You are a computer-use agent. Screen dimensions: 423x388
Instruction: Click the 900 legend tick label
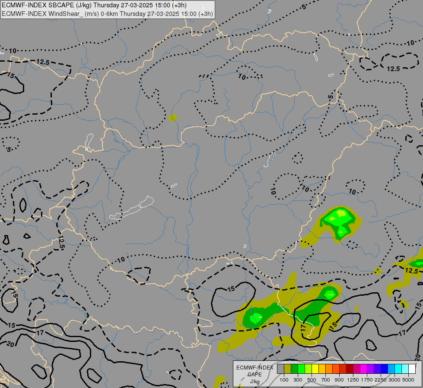coord(339,380)
